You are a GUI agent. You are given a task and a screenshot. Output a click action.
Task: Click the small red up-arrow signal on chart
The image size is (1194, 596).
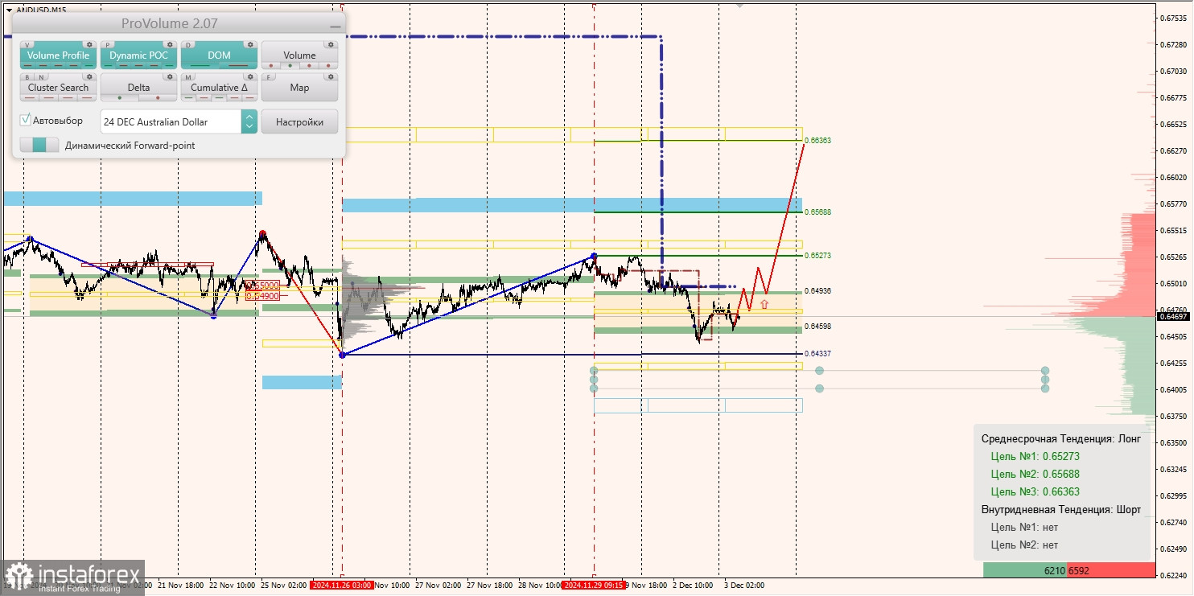pos(764,304)
